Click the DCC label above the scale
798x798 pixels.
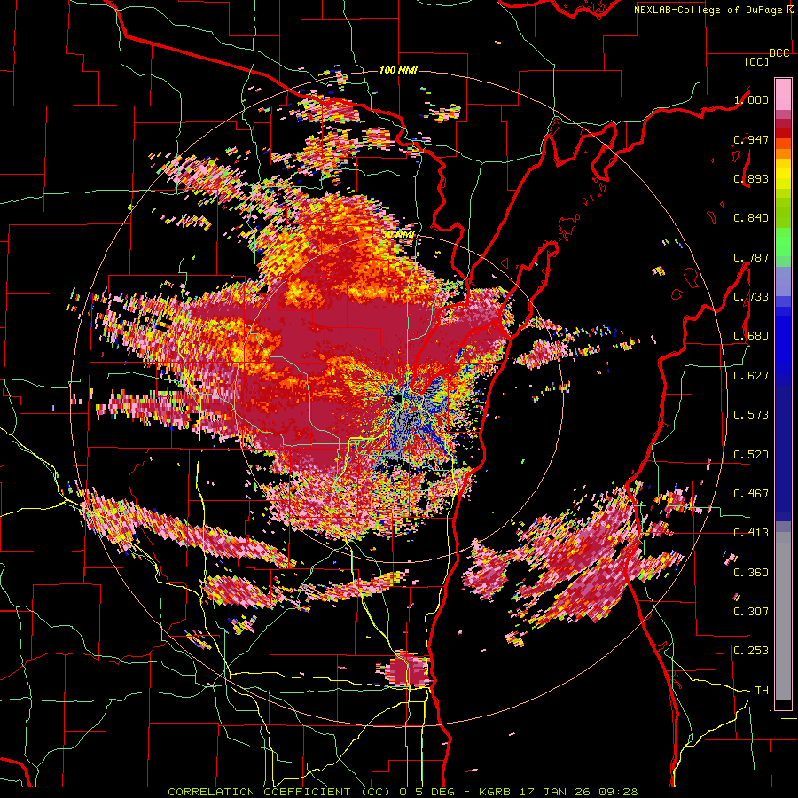tap(779, 53)
